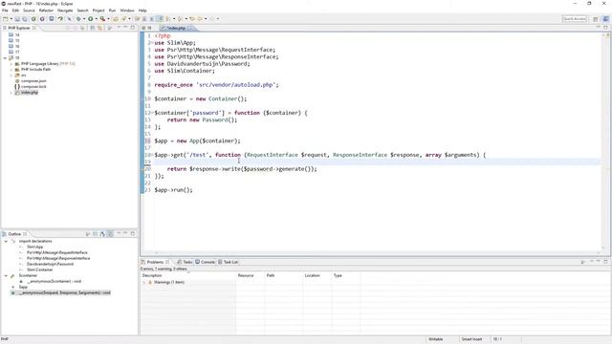Switch to the Console tab
This screenshot has width=612, height=344.
(x=206, y=262)
